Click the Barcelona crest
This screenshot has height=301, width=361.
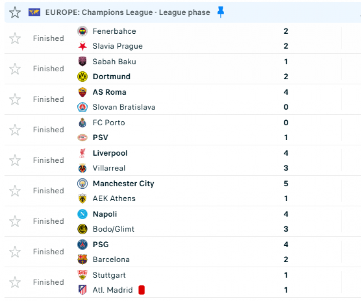[x=82, y=259]
